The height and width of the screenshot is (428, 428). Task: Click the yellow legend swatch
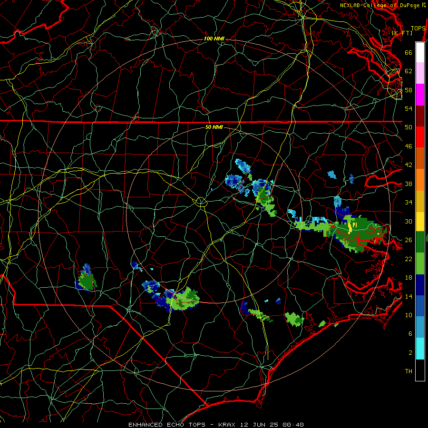click(x=420, y=222)
